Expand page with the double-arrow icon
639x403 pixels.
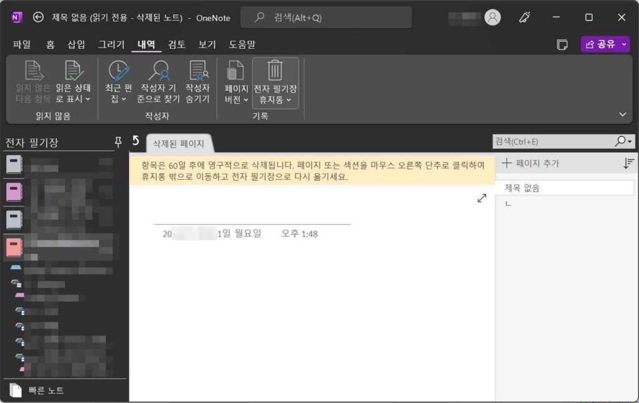pos(482,198)
